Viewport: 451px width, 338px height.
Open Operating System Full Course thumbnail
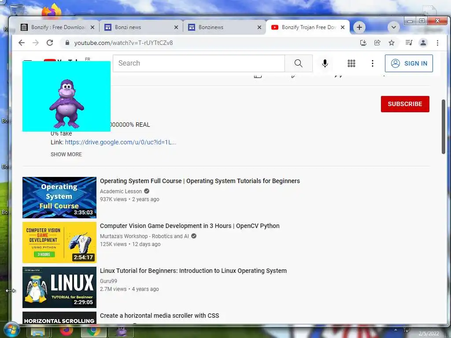tap(59, 198)
